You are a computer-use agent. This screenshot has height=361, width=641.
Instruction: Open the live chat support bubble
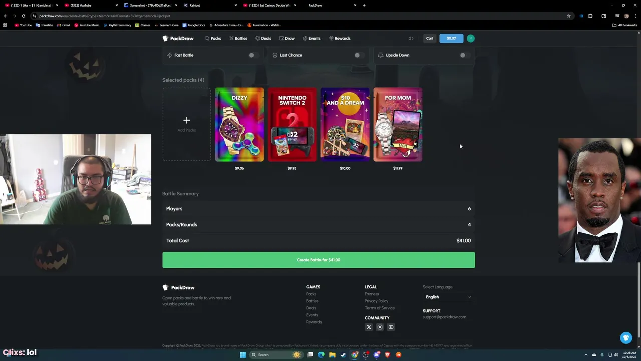[x=626, y=338]
